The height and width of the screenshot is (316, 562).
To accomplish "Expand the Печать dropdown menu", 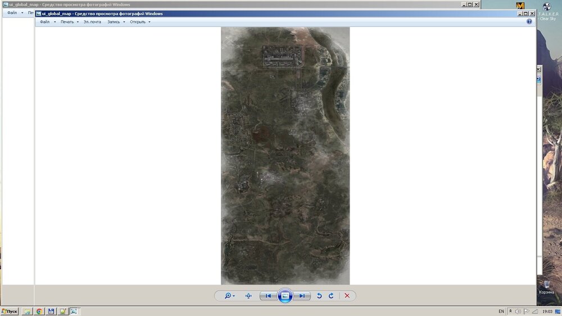I will [69, 22].
